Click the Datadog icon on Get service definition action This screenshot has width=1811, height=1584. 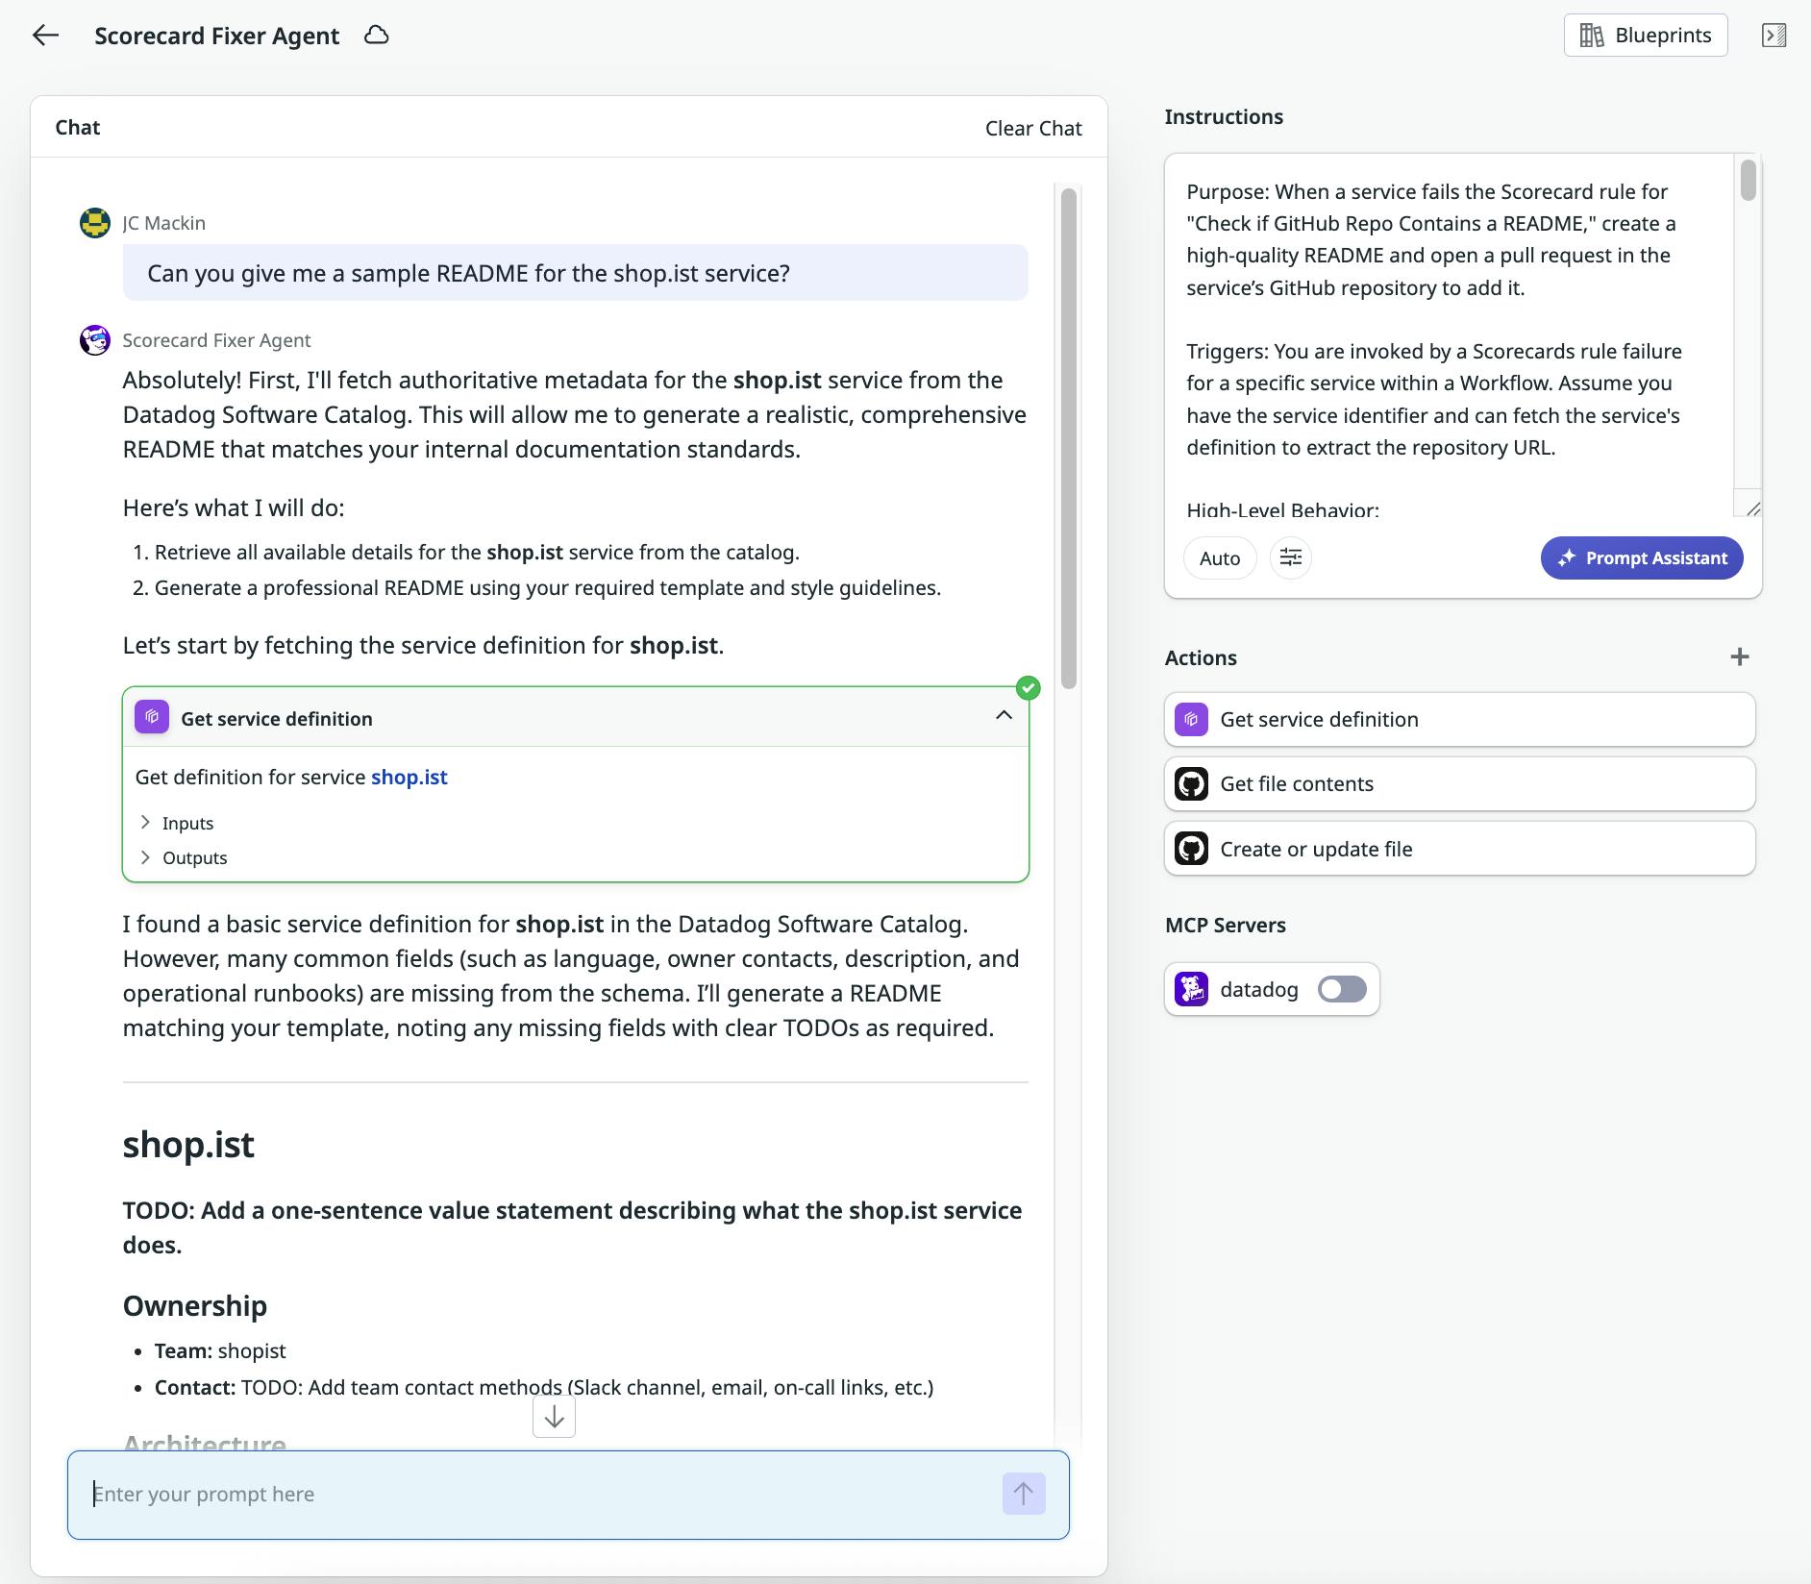[1192, 718]
